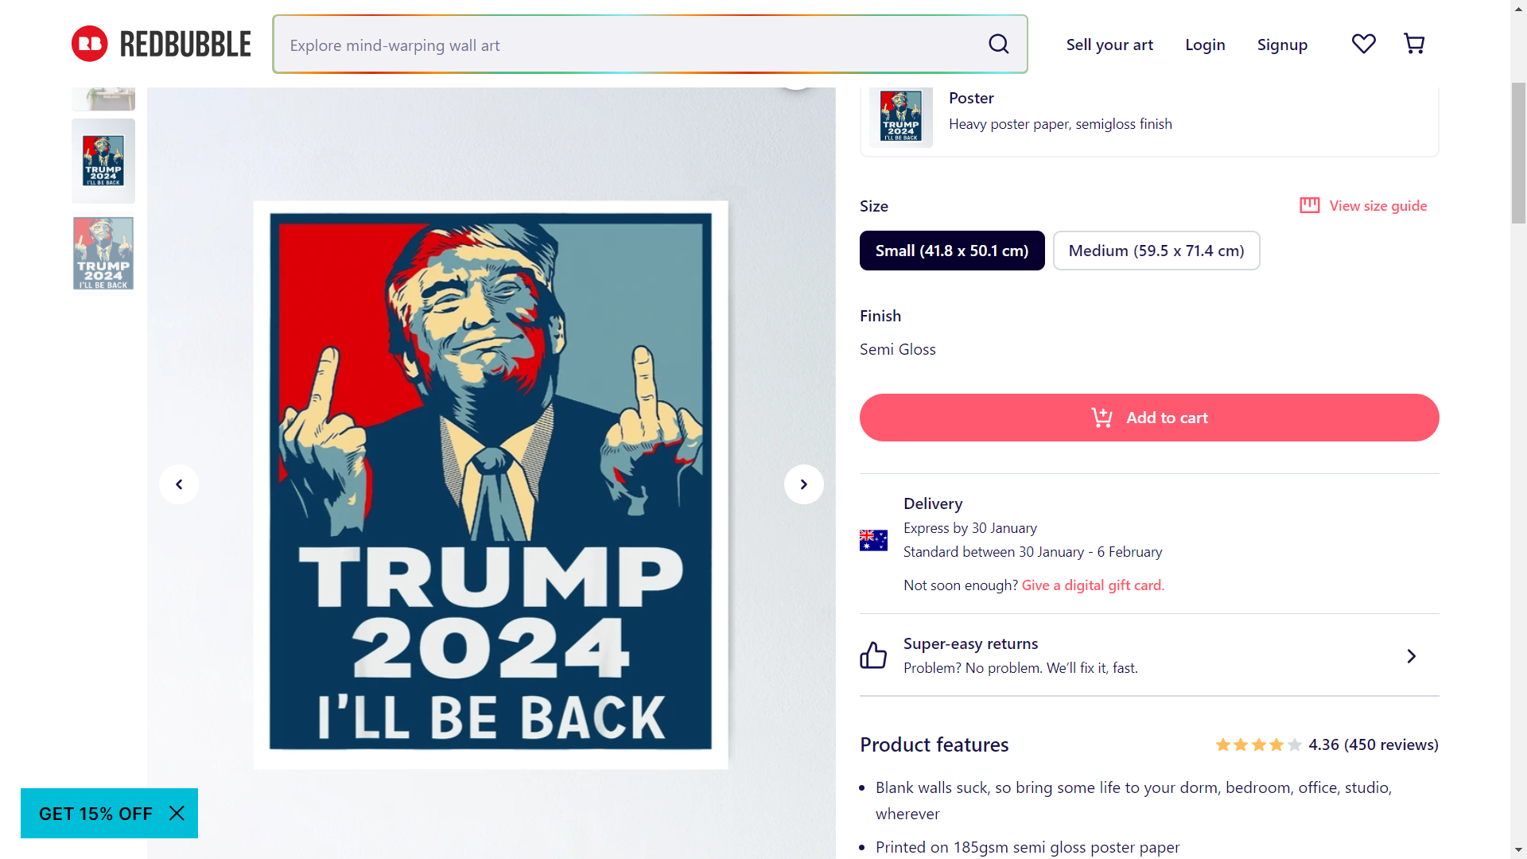Close the GET 15% OFF banner
The width and height of the screenshot is (1527, 859).
(177, 813)
